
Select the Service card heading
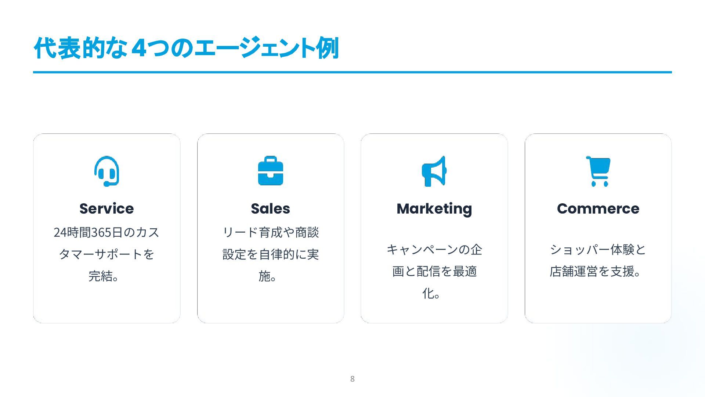click(106, 208)
